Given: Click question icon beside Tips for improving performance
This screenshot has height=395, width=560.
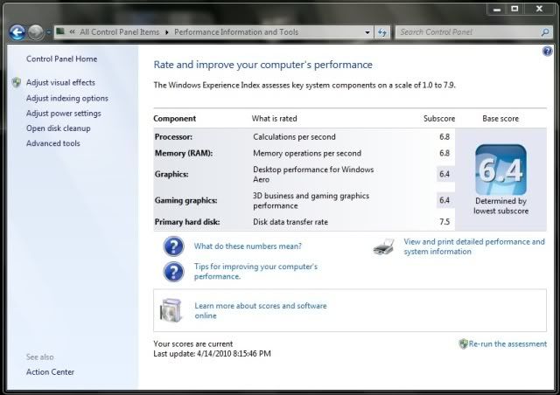Looking at the screenshot, I should (x=173, y=272).
